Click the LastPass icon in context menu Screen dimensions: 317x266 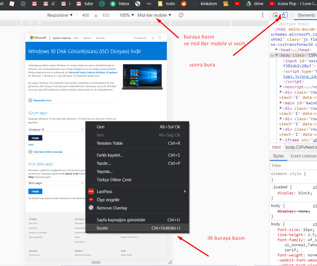(x=91, y=191)
